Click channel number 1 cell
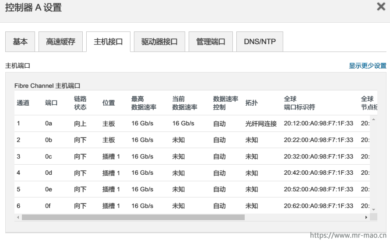Viewport: 390px width, 242px height. tap(18, 123)
